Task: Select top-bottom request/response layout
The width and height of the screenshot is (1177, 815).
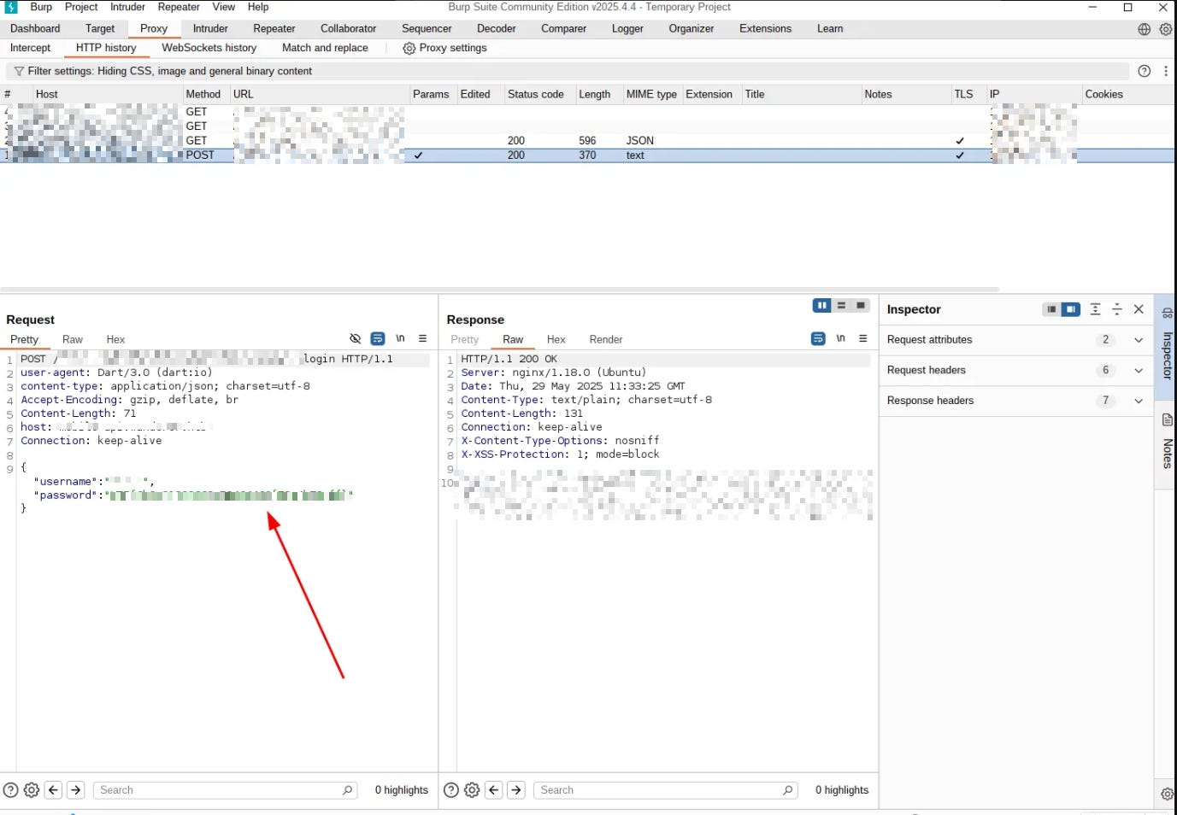Action: (841, 306)
